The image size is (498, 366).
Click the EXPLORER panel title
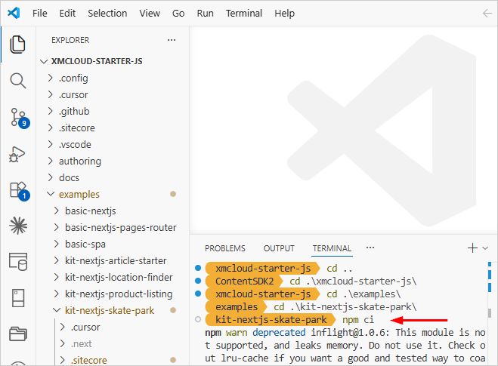(70, 40)
